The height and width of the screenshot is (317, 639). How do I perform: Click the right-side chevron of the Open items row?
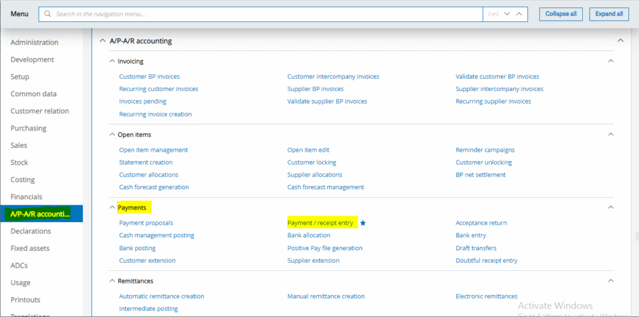(611, 134)
